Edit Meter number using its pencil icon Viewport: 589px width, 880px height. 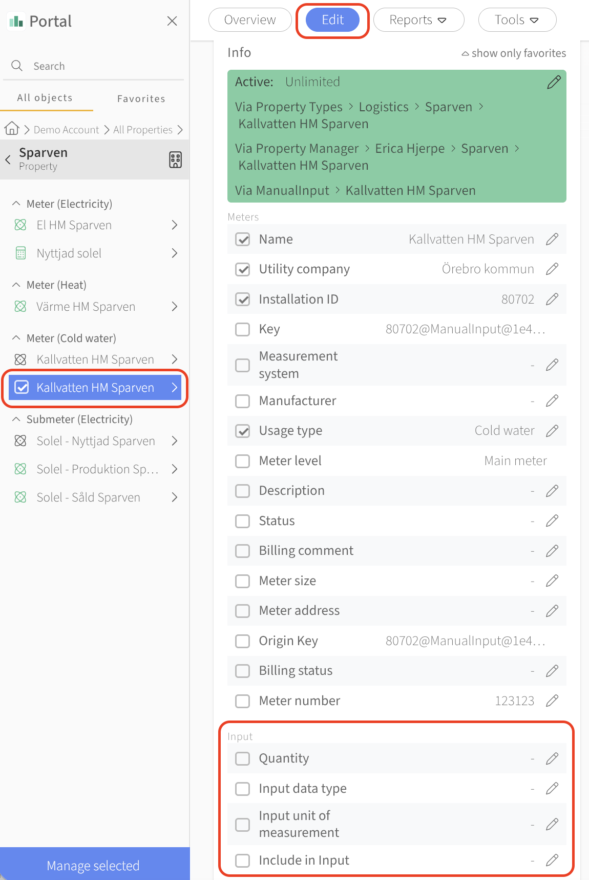pyautogui.click(x=552, y=701)
